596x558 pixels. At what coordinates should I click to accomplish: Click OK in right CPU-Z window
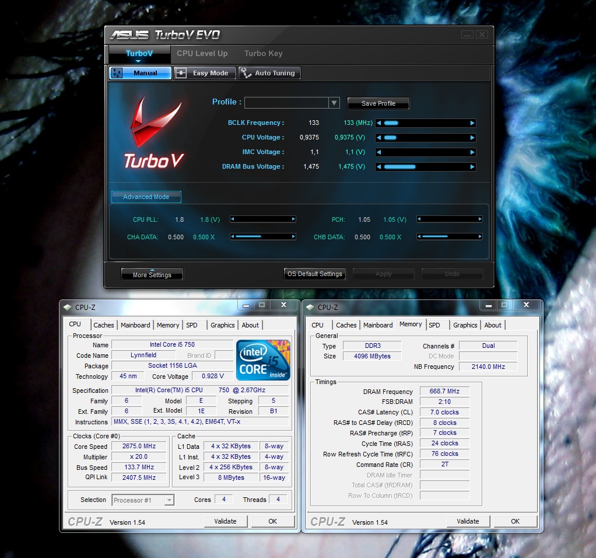pyautogui.click(x=516, y=521)
